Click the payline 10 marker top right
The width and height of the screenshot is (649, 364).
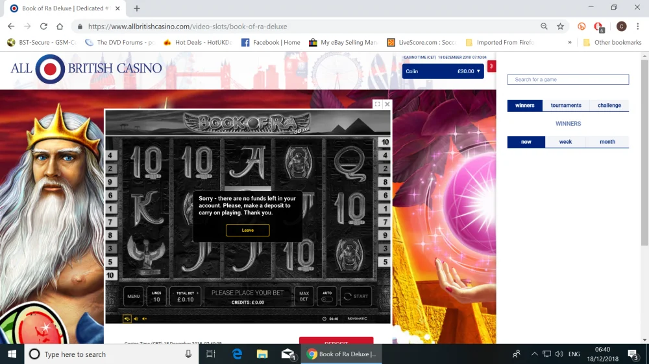point(384,142)
